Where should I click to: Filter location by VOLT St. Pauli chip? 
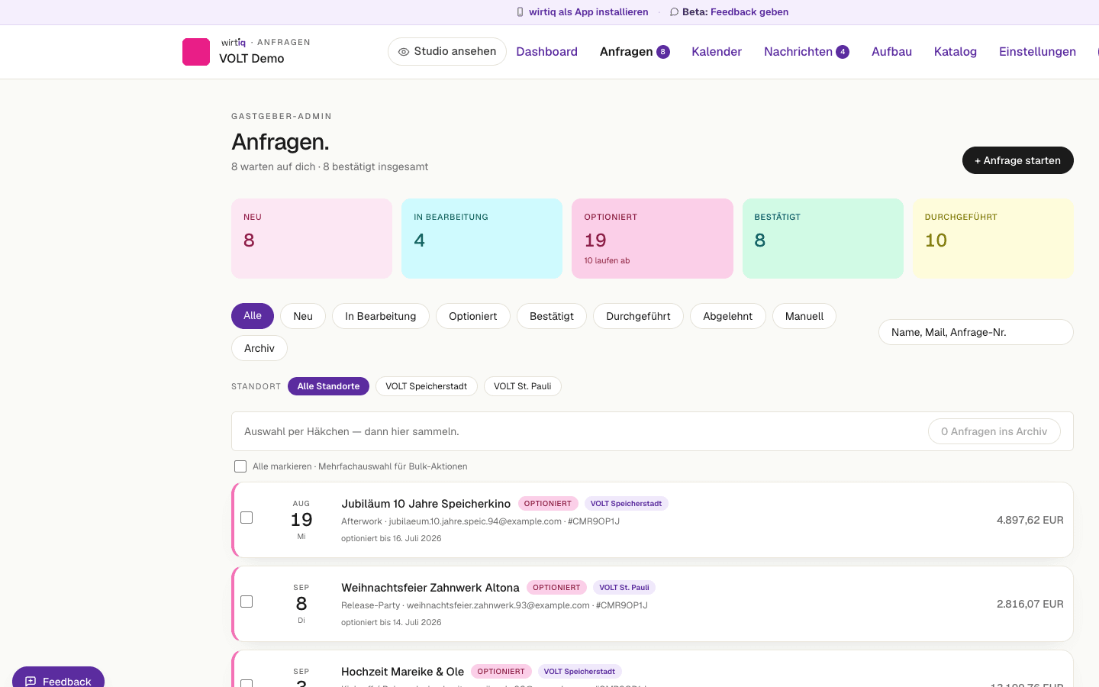tap(523, 386)
